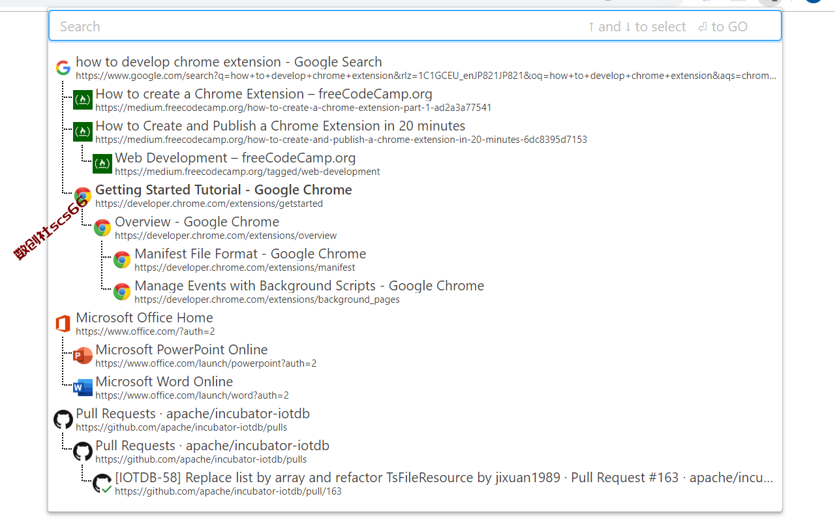835x522 pixels.
Task: Click the URL "office.com/launch/powerpoint?auth=2"
Action: [x=205, y=363]
